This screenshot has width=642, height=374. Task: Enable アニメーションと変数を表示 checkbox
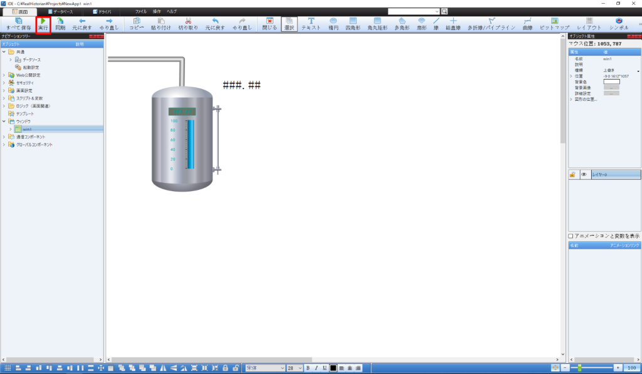(571, 236)
